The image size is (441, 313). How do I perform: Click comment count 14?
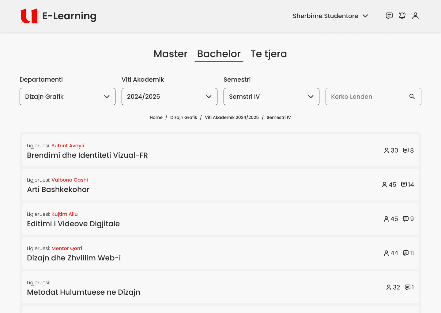(411, 185)
